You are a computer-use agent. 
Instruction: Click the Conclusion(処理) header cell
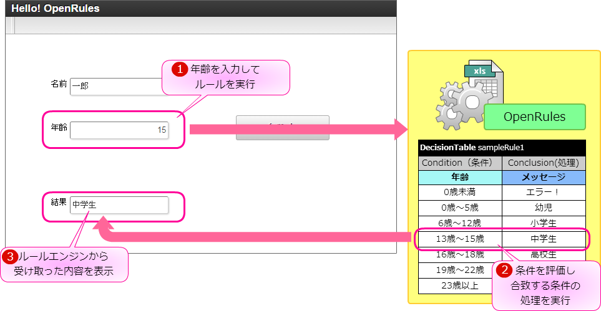(x=544, y=163)
